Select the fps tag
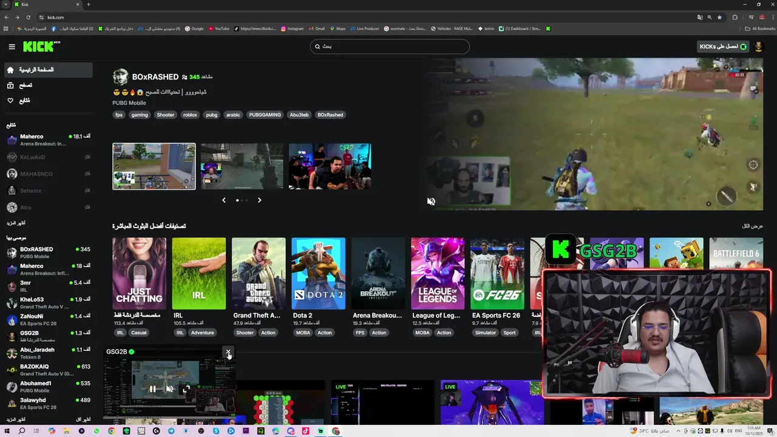Viewport: 777px width, 437px height. [119, 115]
